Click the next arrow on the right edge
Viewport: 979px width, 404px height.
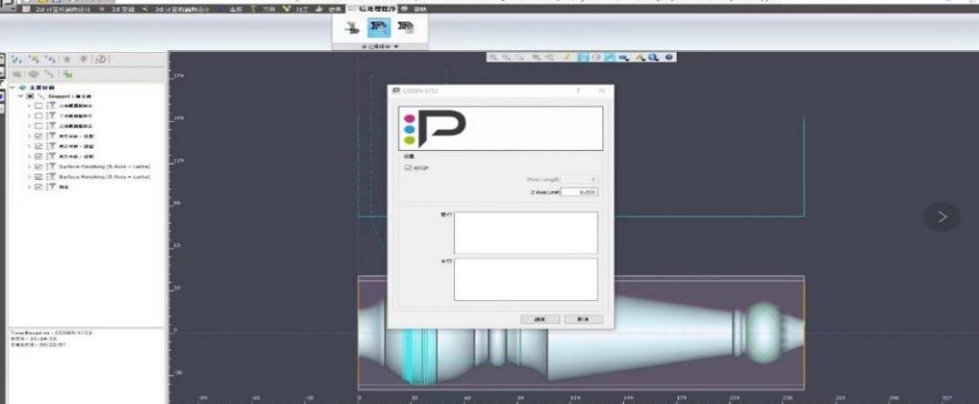[941, 216]
